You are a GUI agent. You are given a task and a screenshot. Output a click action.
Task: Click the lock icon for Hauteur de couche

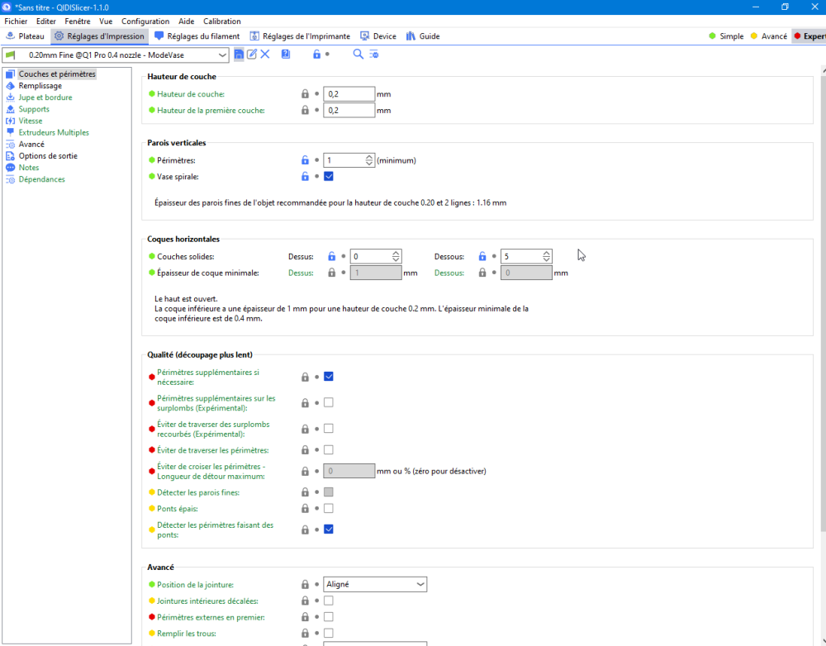point(305,94)
